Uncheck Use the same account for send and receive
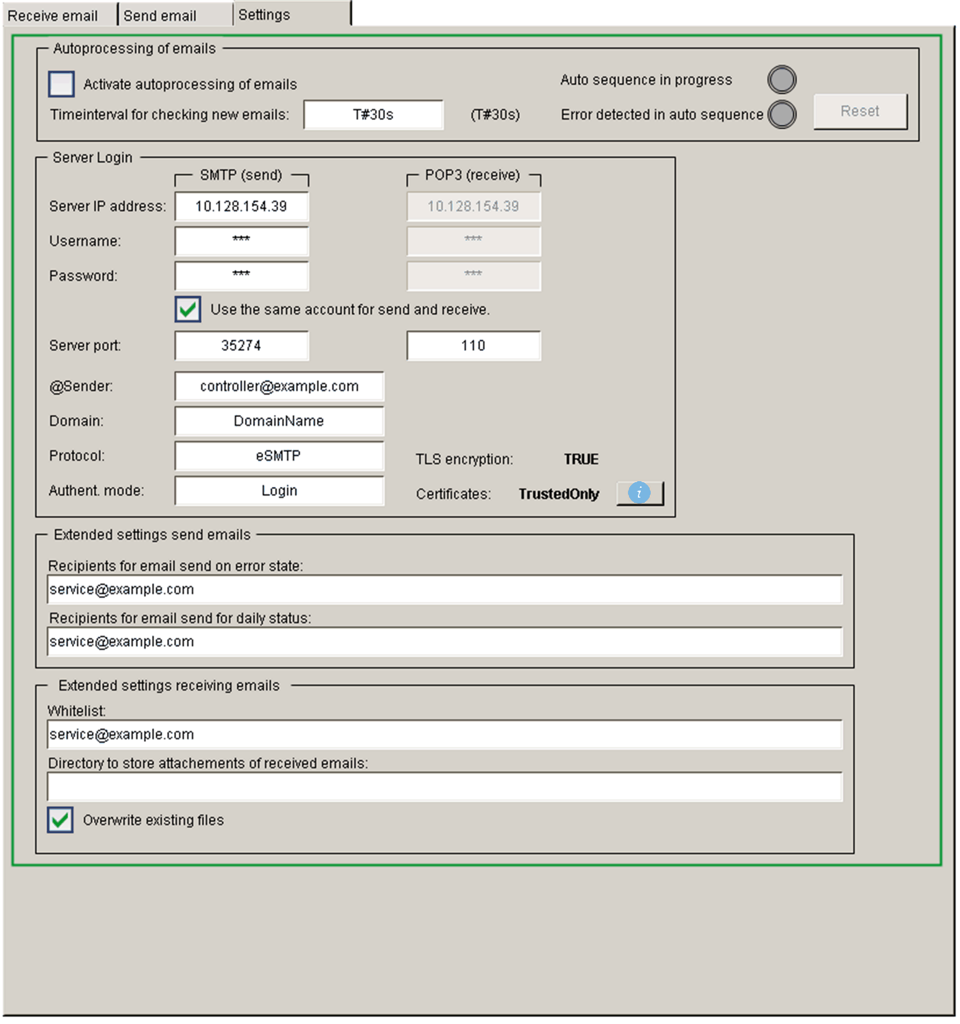This screenshot has height=1024, width=960. tap(188, 310)
